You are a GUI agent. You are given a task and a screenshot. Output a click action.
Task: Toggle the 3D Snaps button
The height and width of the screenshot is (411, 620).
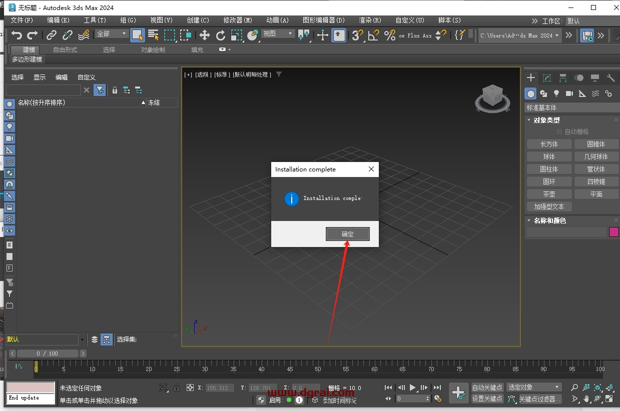357,35
